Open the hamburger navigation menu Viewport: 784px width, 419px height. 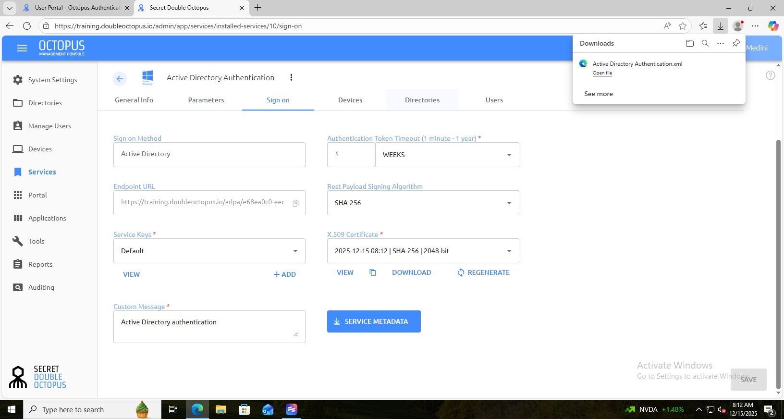[22, 48]
